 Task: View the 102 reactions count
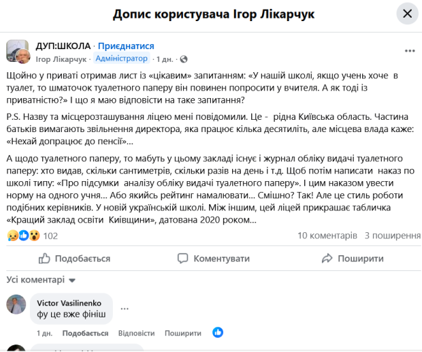pyautogui.click(x=50, y=236)
